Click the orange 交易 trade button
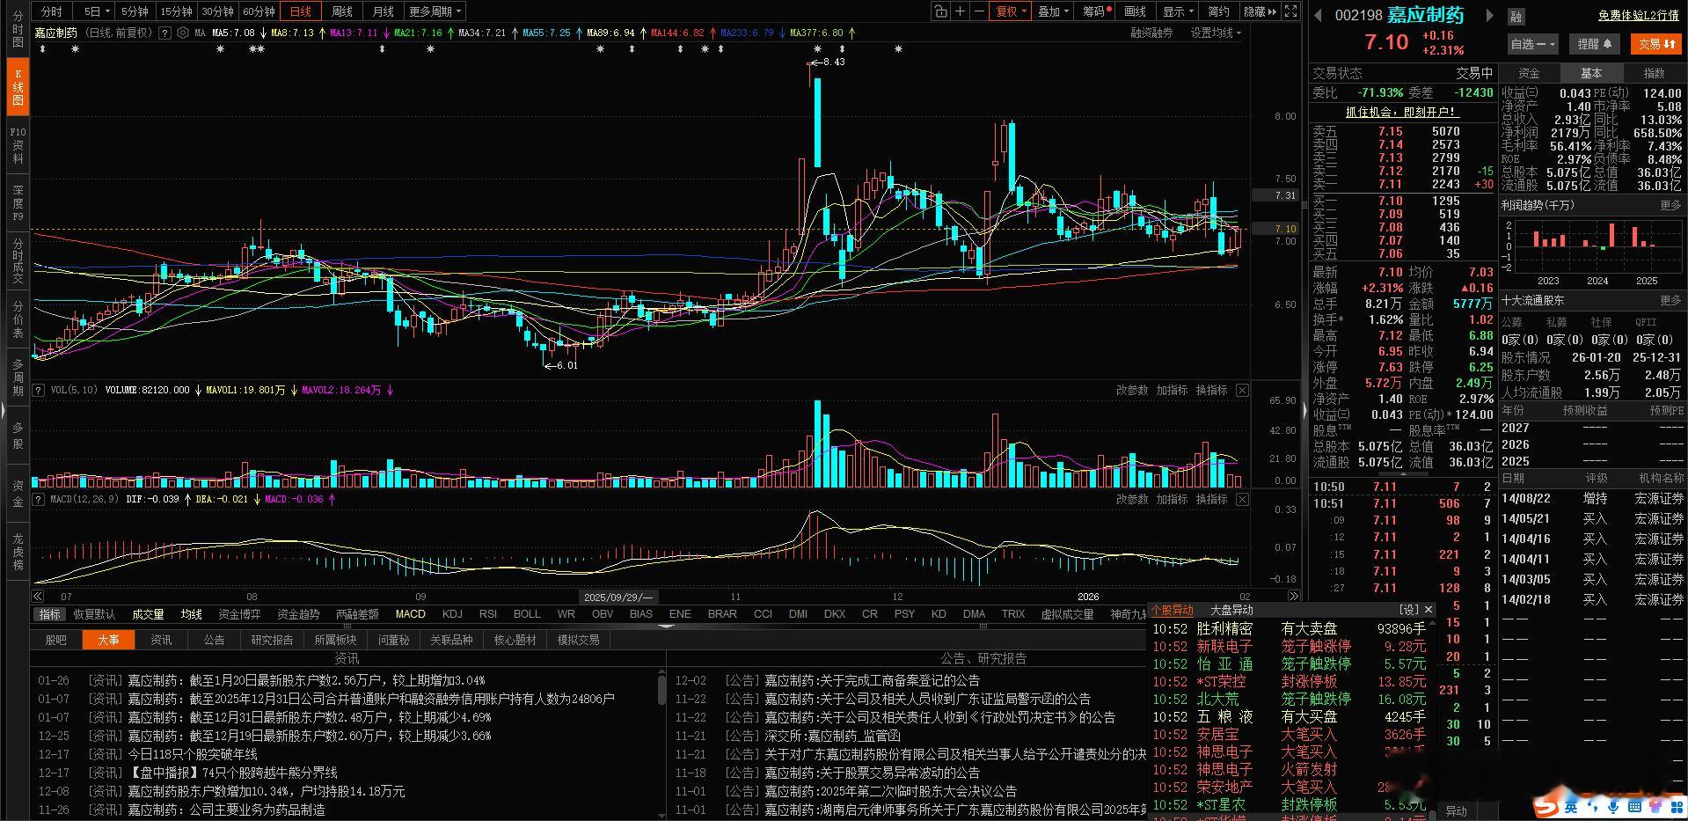Screen dimensions: 1688x821 1656,44
